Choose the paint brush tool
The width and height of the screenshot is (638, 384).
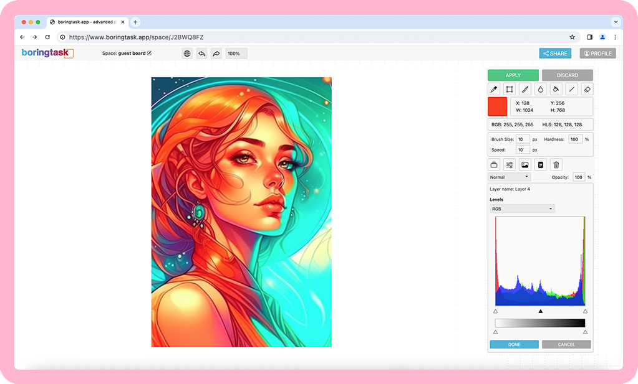525,89
